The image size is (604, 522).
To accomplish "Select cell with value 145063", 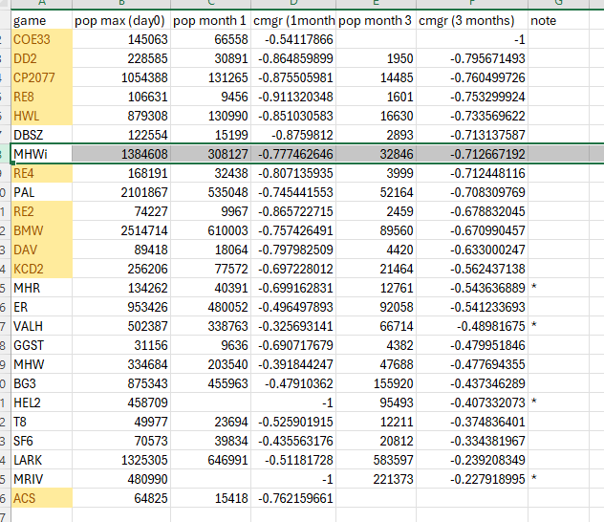I will (121, 39).
